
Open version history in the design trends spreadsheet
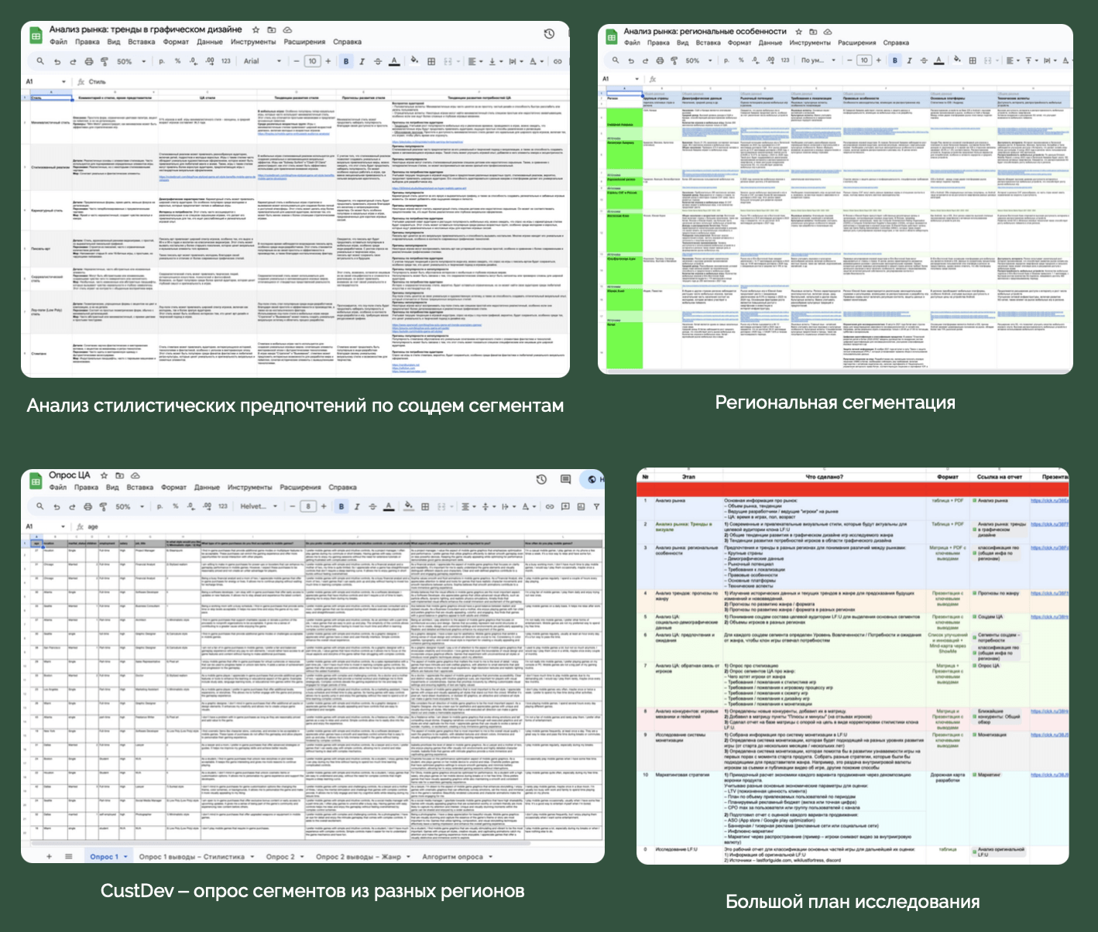click(549, 33)
